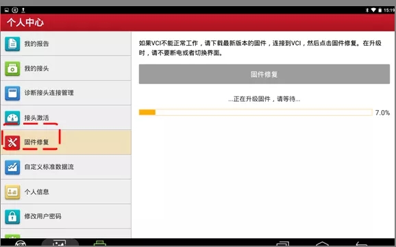This screenshot has height=247, width=396.
Task: Tap the Bluetooth status bar icon
Action: (x=367, y=10)
